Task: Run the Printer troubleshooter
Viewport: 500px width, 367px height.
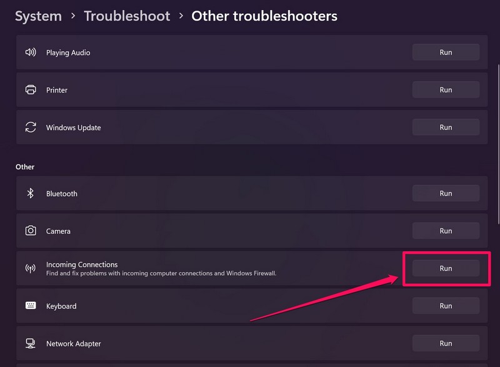Action: pyautogui.click(x=446, y=90)
